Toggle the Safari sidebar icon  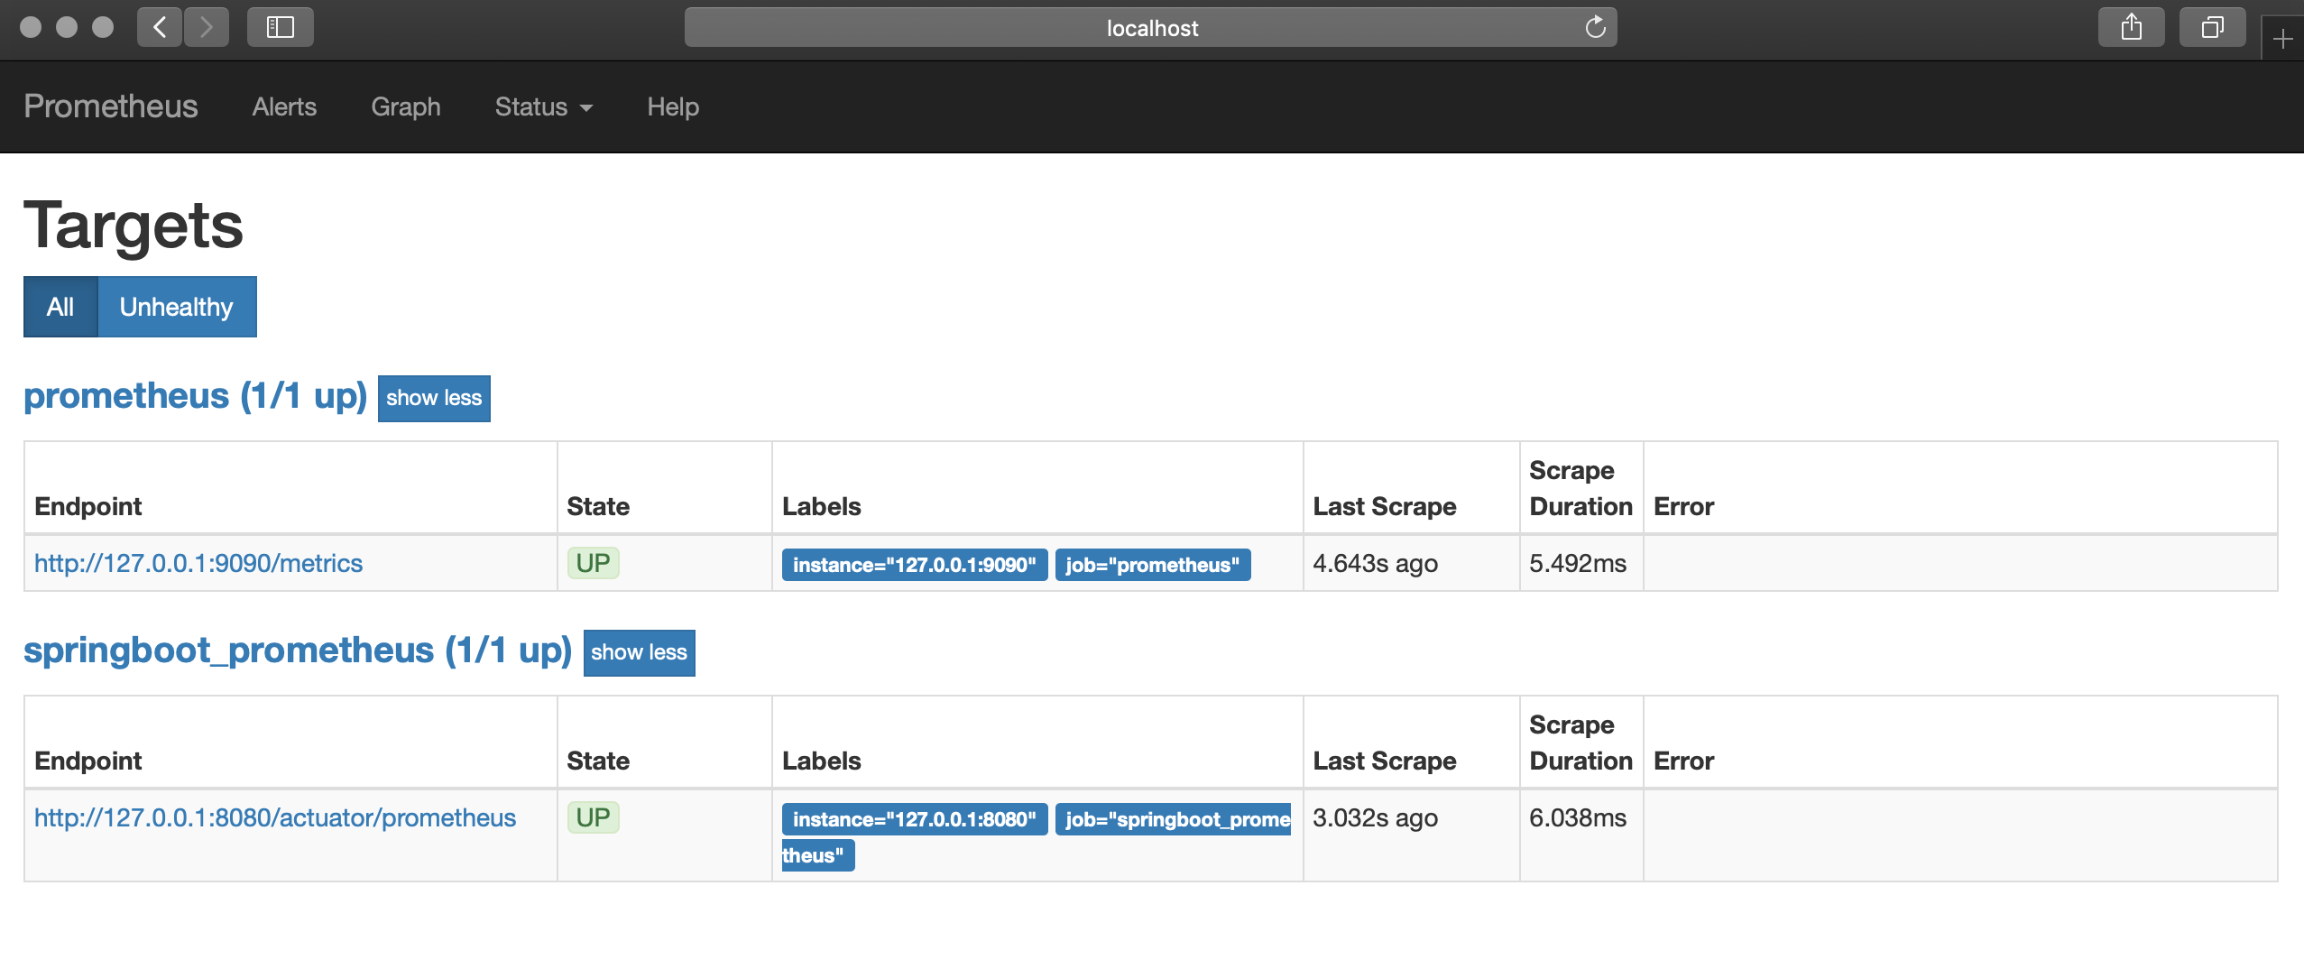281,27
